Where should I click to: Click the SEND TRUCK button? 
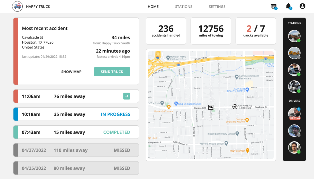(112, 72)
